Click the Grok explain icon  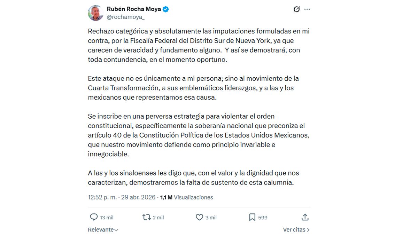tap(296, 9)
